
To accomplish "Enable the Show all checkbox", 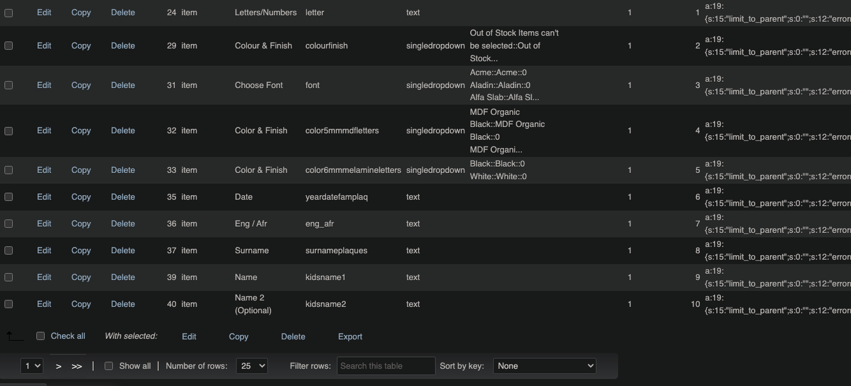I will (x=108, y=366).
